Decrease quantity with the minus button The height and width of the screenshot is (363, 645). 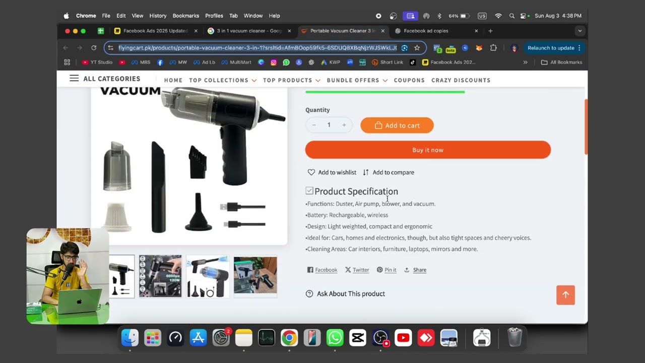pyautogui.click(x=314, y=125)
